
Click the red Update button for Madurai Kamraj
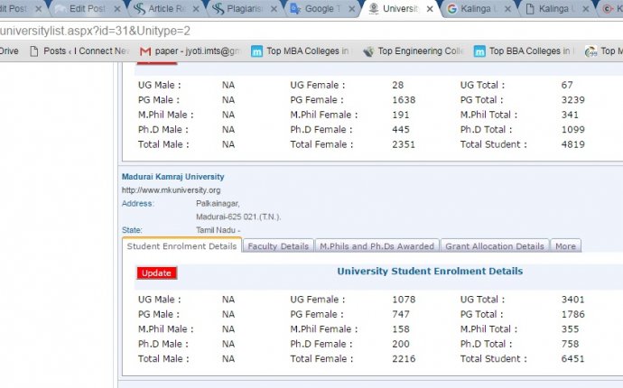pyautogui.click(x=156, y=273)
